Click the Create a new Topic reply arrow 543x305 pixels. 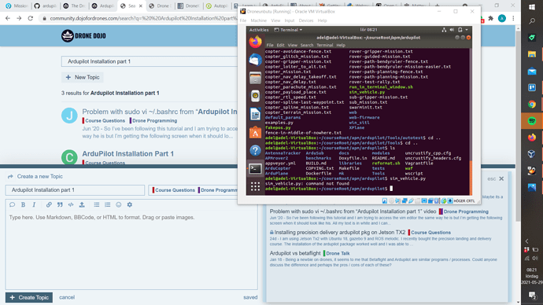(x=10, y=176)
